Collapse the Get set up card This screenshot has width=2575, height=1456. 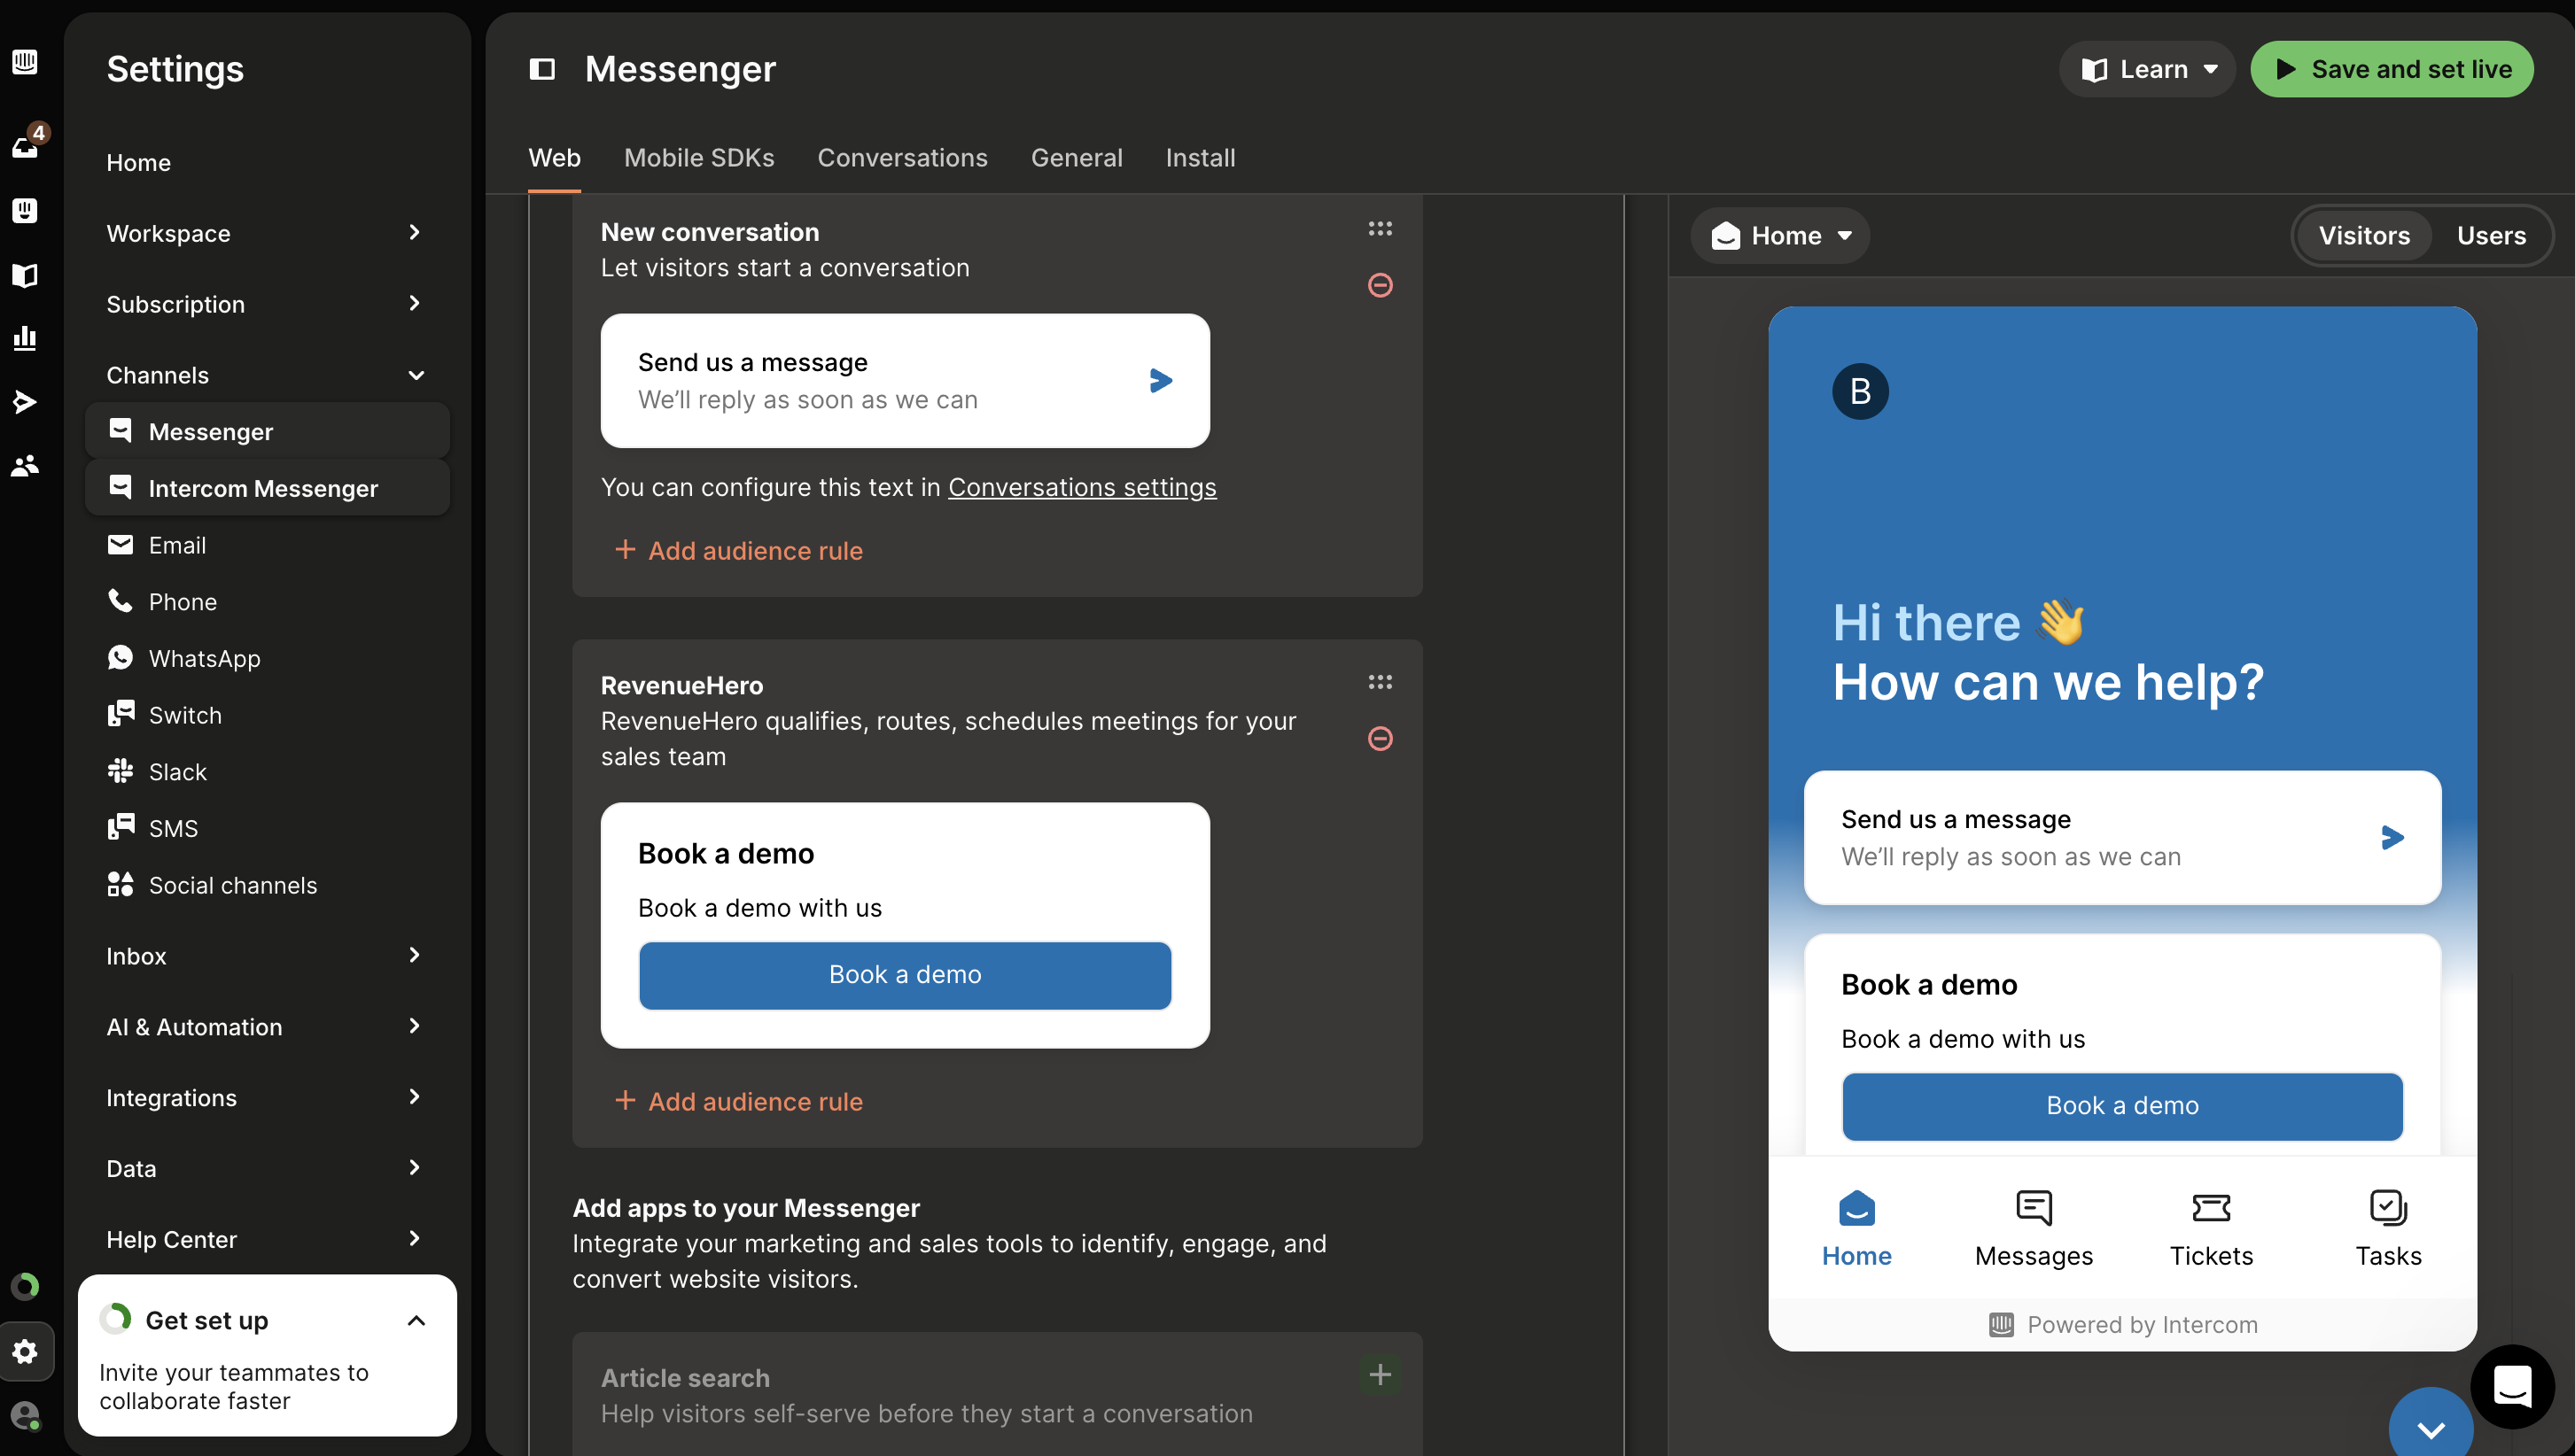416,1321
